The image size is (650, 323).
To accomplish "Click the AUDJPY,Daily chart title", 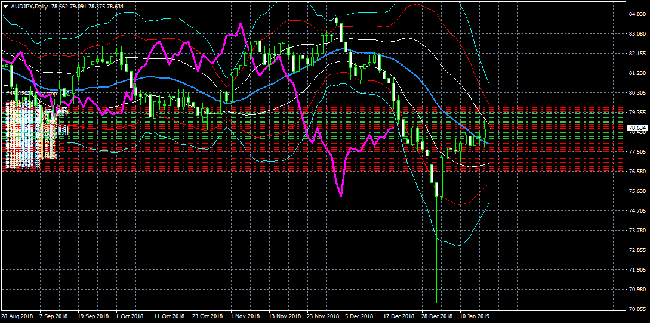I will click(x=30, y=6).
